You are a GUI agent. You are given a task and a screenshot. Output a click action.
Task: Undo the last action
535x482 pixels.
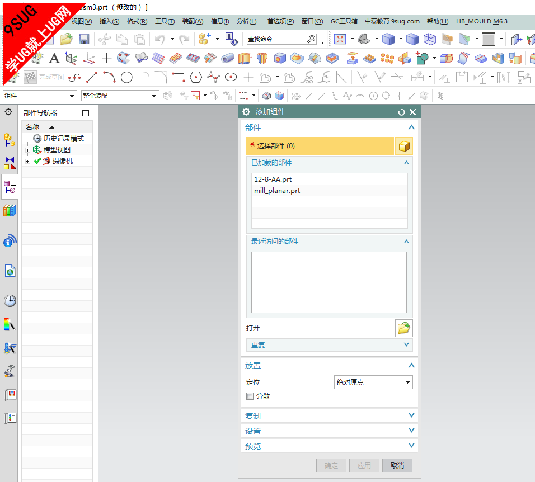click(x=159, y=39)
